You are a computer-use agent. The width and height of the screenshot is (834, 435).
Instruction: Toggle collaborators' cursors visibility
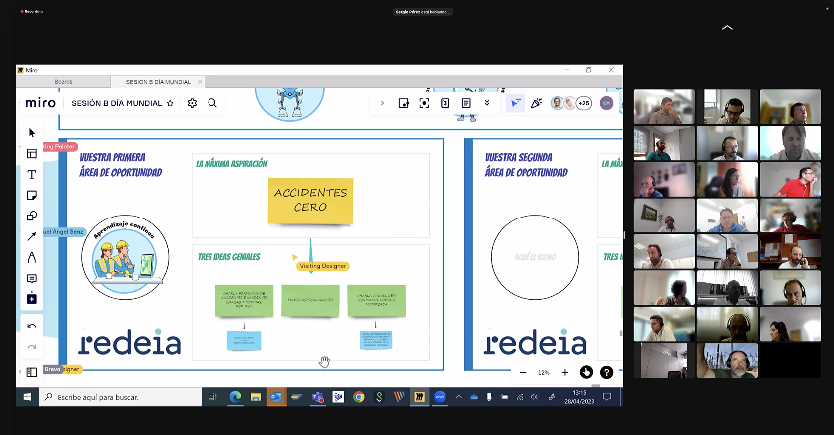[515, 103]
